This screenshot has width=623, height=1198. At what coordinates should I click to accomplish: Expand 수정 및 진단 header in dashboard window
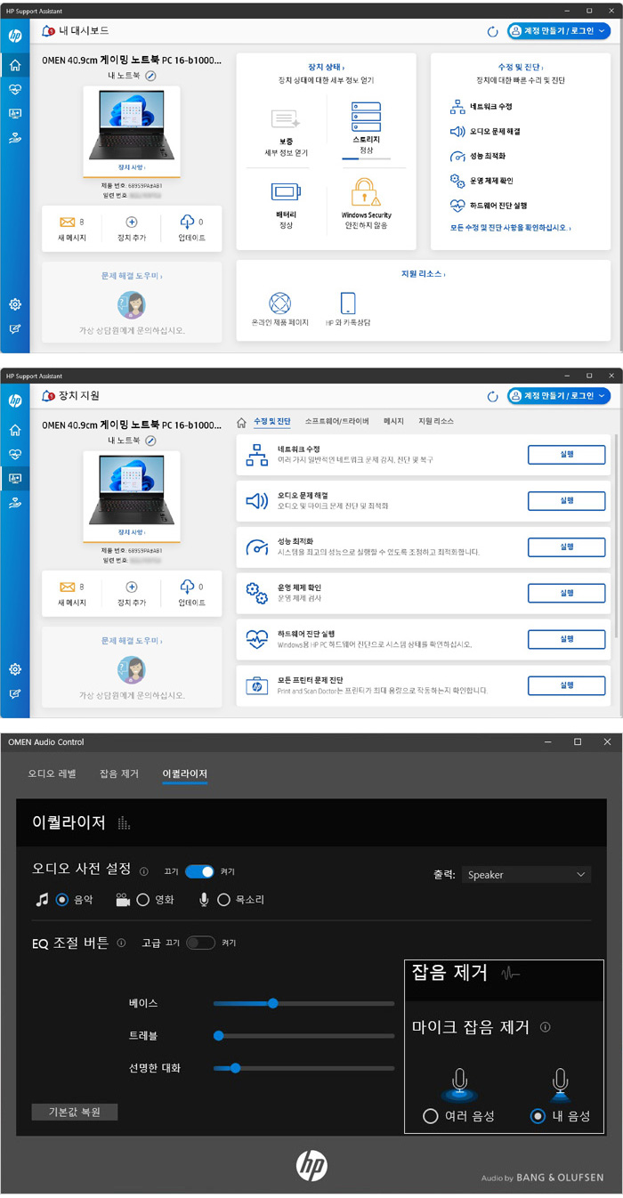(x=522, y=67)
